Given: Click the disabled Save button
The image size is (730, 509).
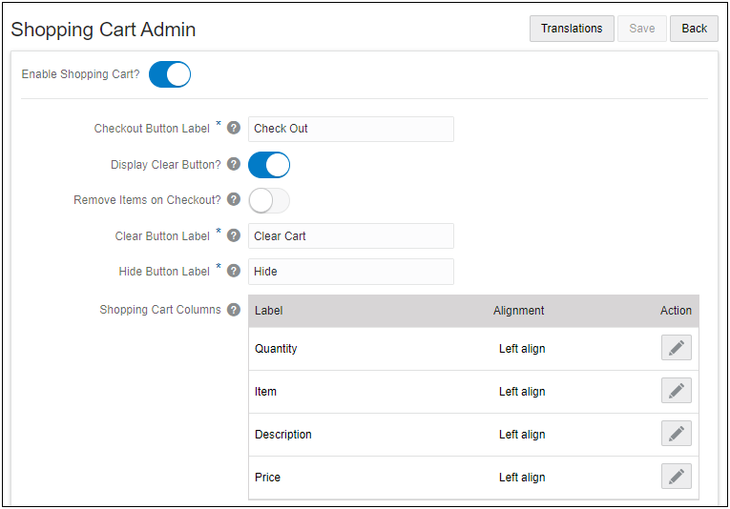Looking at the screenshot, I should point(642,29).
